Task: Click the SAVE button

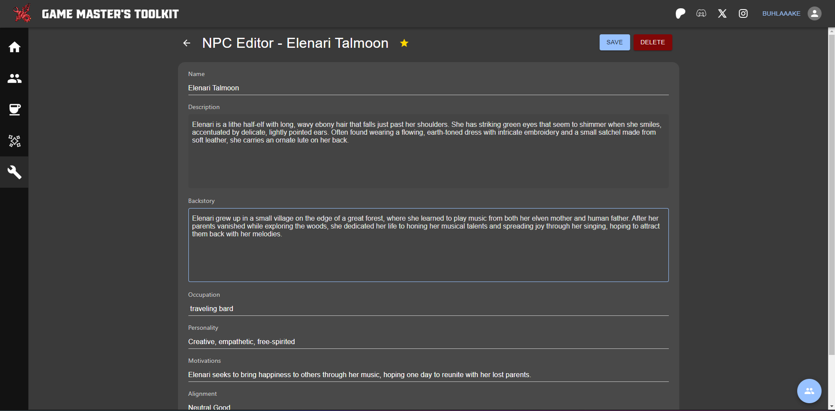Action: [614, 42]
